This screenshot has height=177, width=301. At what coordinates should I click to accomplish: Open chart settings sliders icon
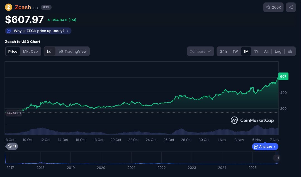click(x=290, y=52)
